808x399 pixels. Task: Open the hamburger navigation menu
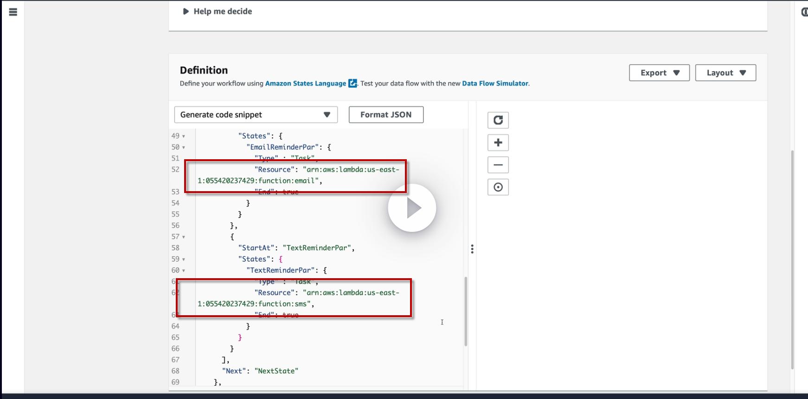pyautogui.click(x=13, y=12)
